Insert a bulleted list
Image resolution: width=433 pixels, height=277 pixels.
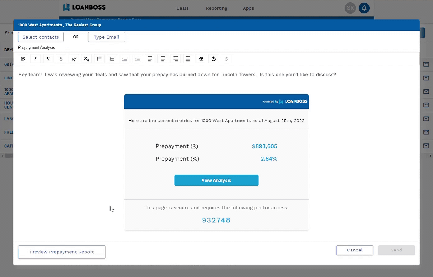[99, 59]
